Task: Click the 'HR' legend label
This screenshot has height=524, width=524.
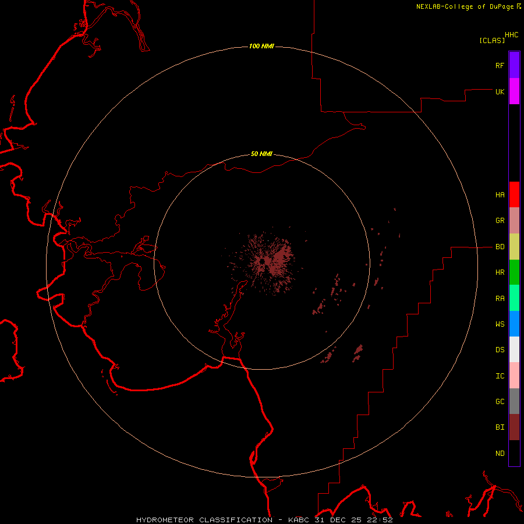Action: coord(500,272)
